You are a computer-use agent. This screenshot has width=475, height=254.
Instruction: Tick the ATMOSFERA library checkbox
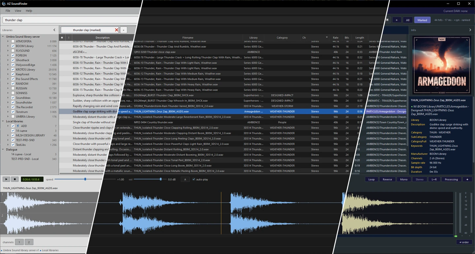click(x=13, y=41)
